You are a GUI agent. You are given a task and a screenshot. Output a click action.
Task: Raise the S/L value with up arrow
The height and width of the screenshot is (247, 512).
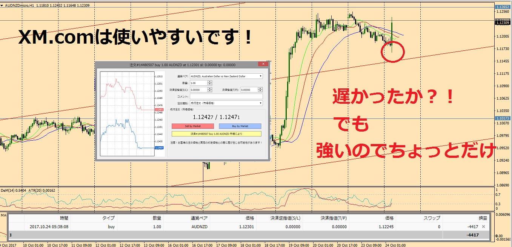209,88
